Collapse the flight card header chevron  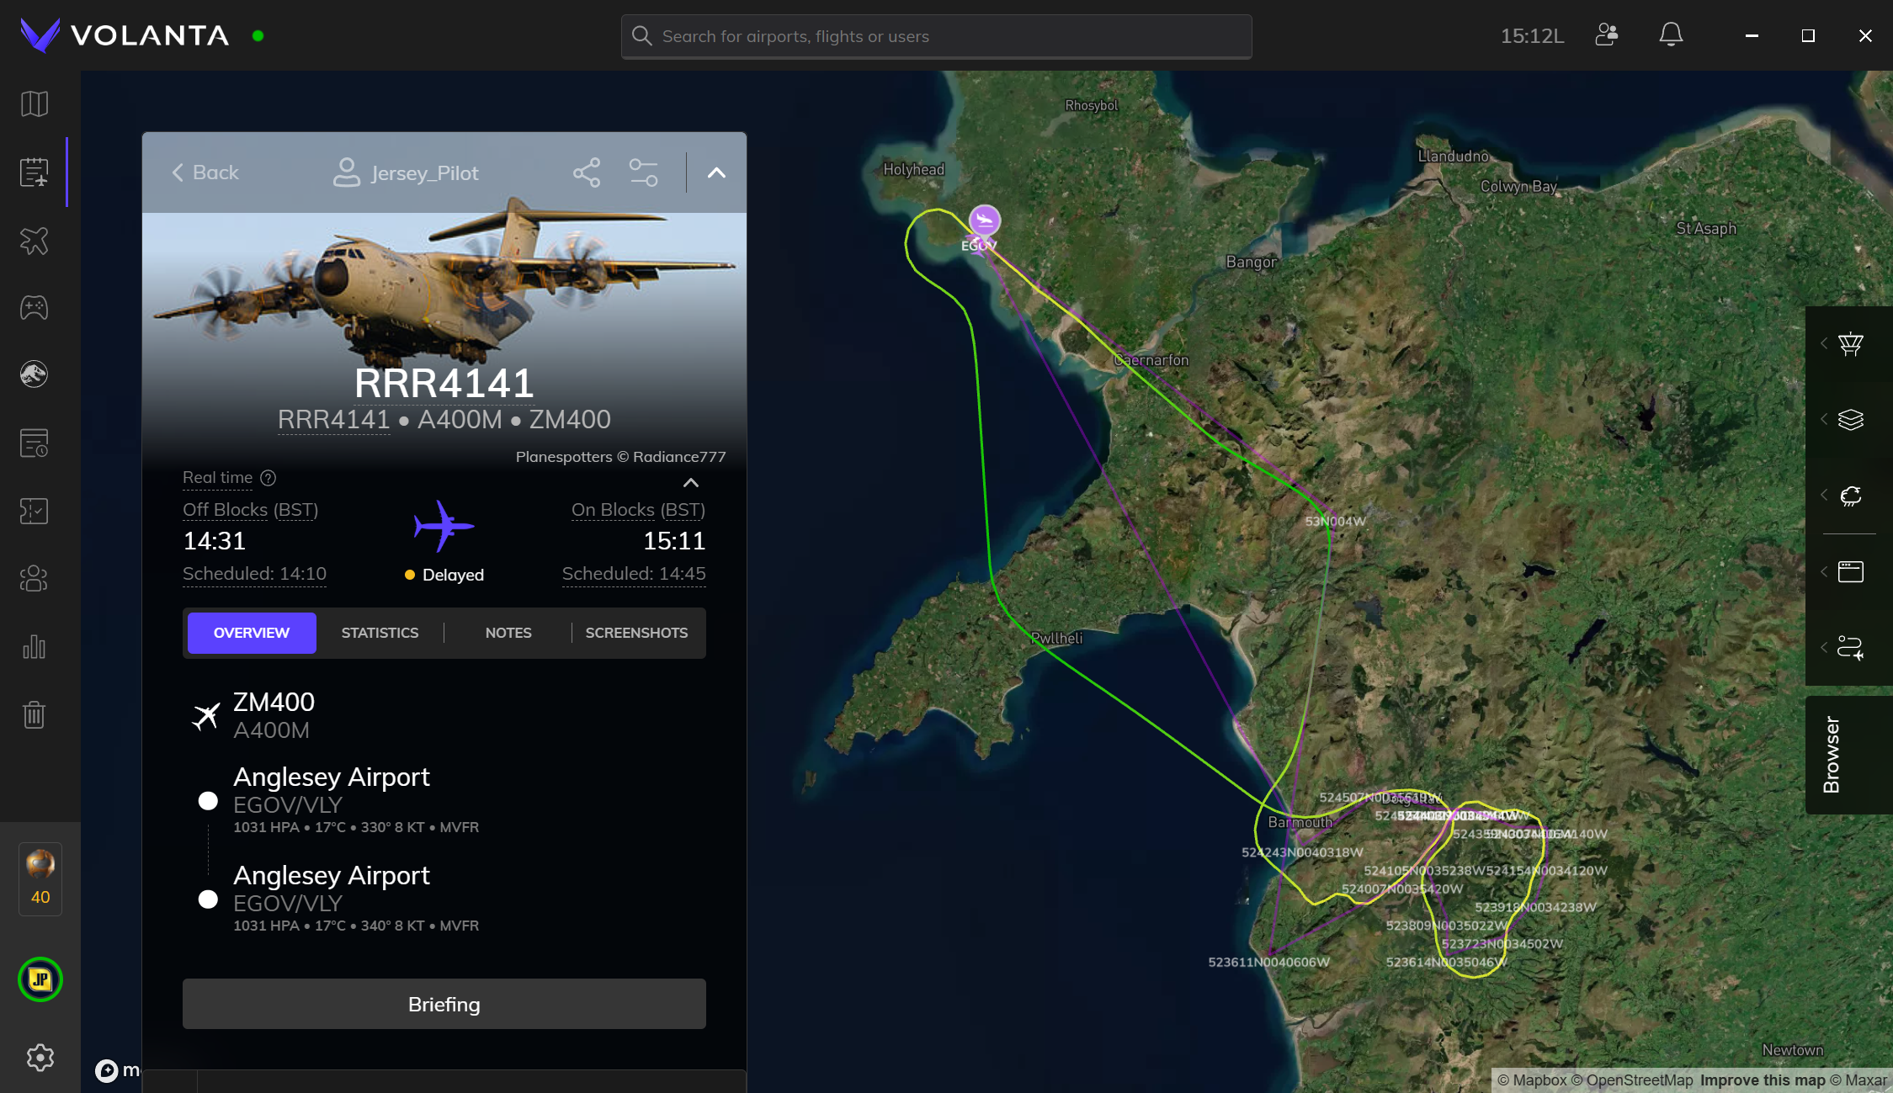click(x=716, y=172)
